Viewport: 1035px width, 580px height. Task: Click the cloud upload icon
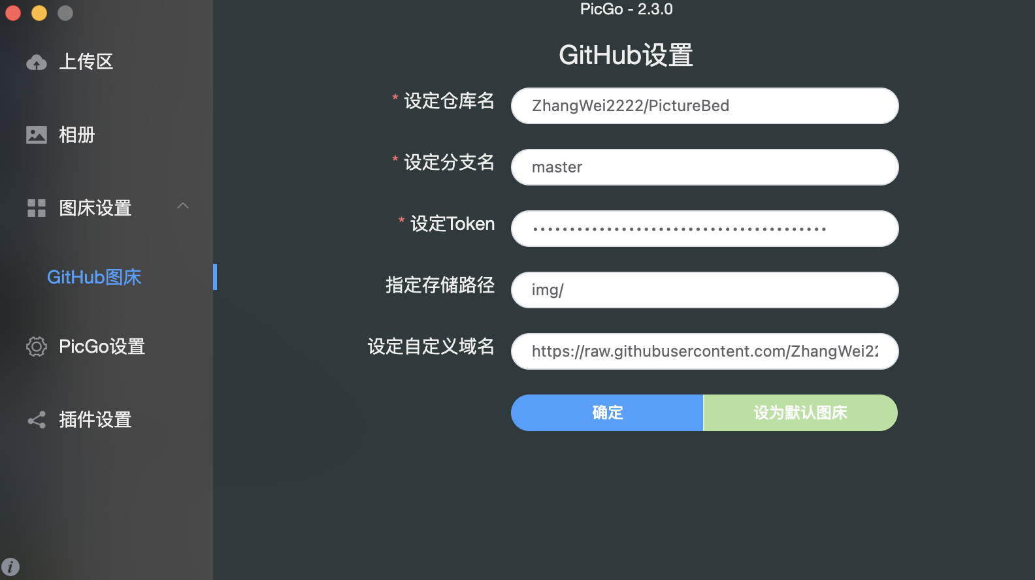(x=37, y=62)
